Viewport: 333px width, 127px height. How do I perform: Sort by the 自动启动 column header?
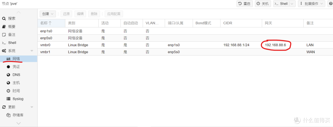pyautogui.click(x=132, y=23)
